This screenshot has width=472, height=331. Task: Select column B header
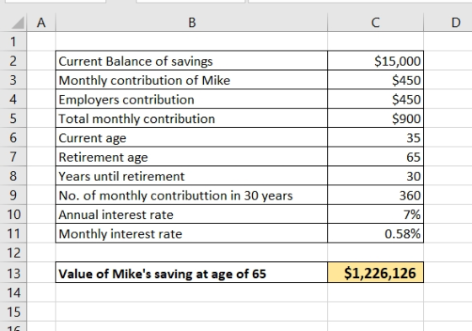pos(192,23)
